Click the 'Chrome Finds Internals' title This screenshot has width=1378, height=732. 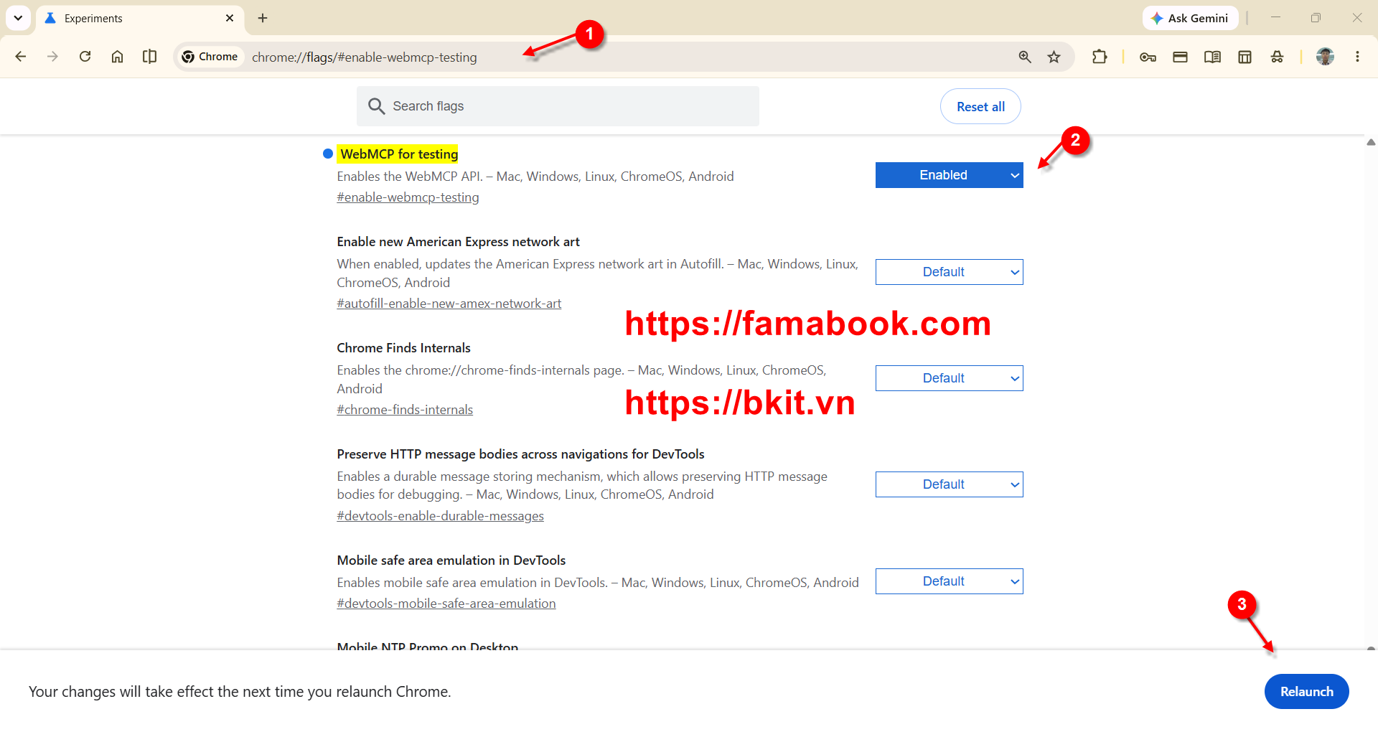pyautogui.click(x=403, y=348)
